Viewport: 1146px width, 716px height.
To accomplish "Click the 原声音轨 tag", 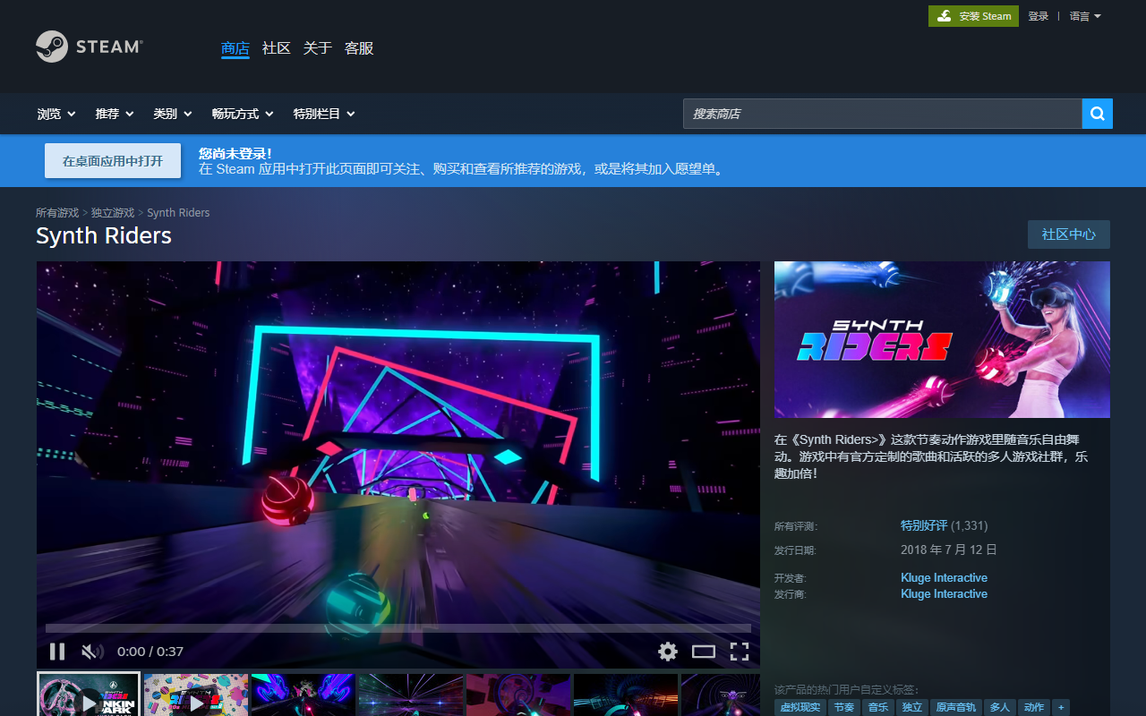I will 956,707.
